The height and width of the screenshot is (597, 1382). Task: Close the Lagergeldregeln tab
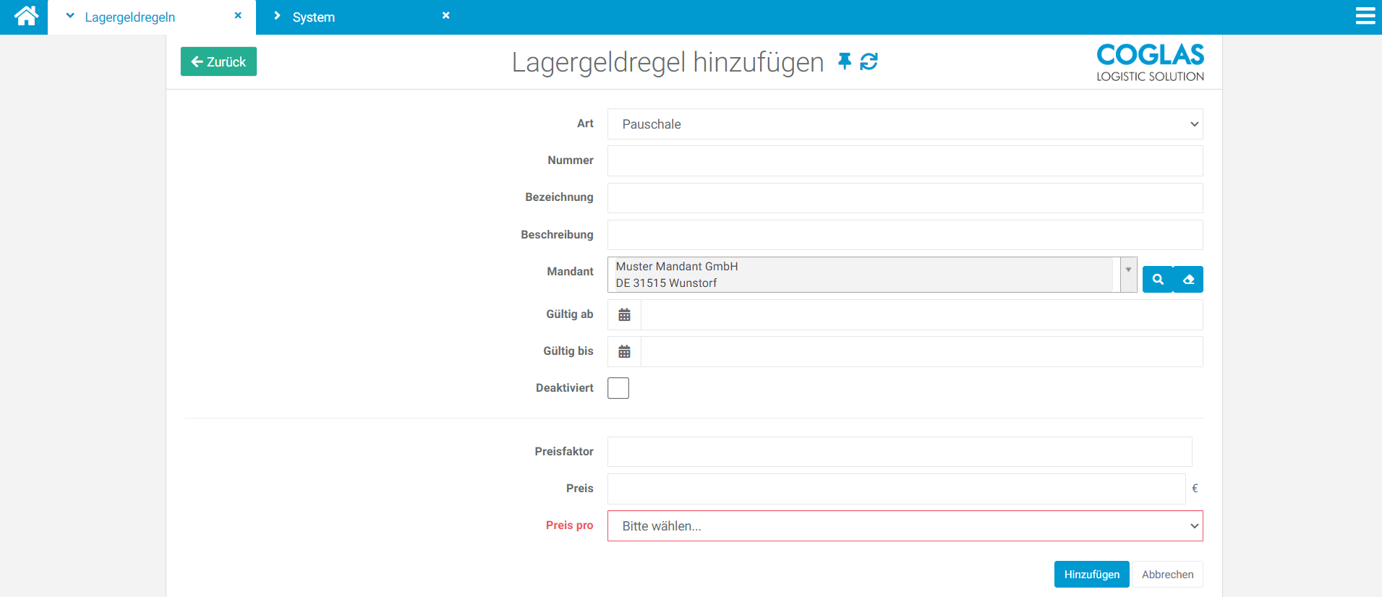(x=238, y=15)
